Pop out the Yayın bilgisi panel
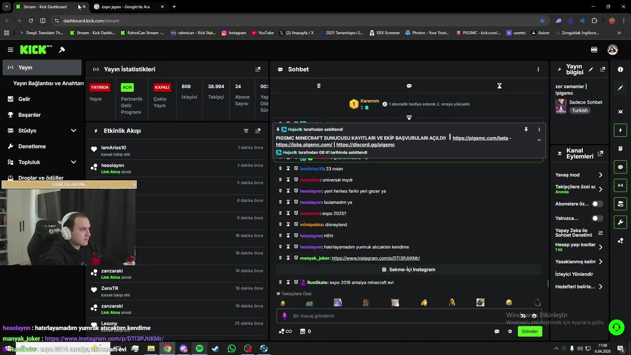Viewport: 631px width, 355px height. tap(602, 70)
